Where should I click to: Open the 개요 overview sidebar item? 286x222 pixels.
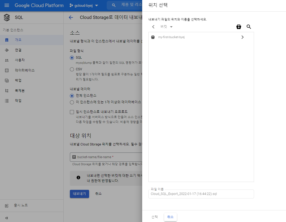coord(32,40)
